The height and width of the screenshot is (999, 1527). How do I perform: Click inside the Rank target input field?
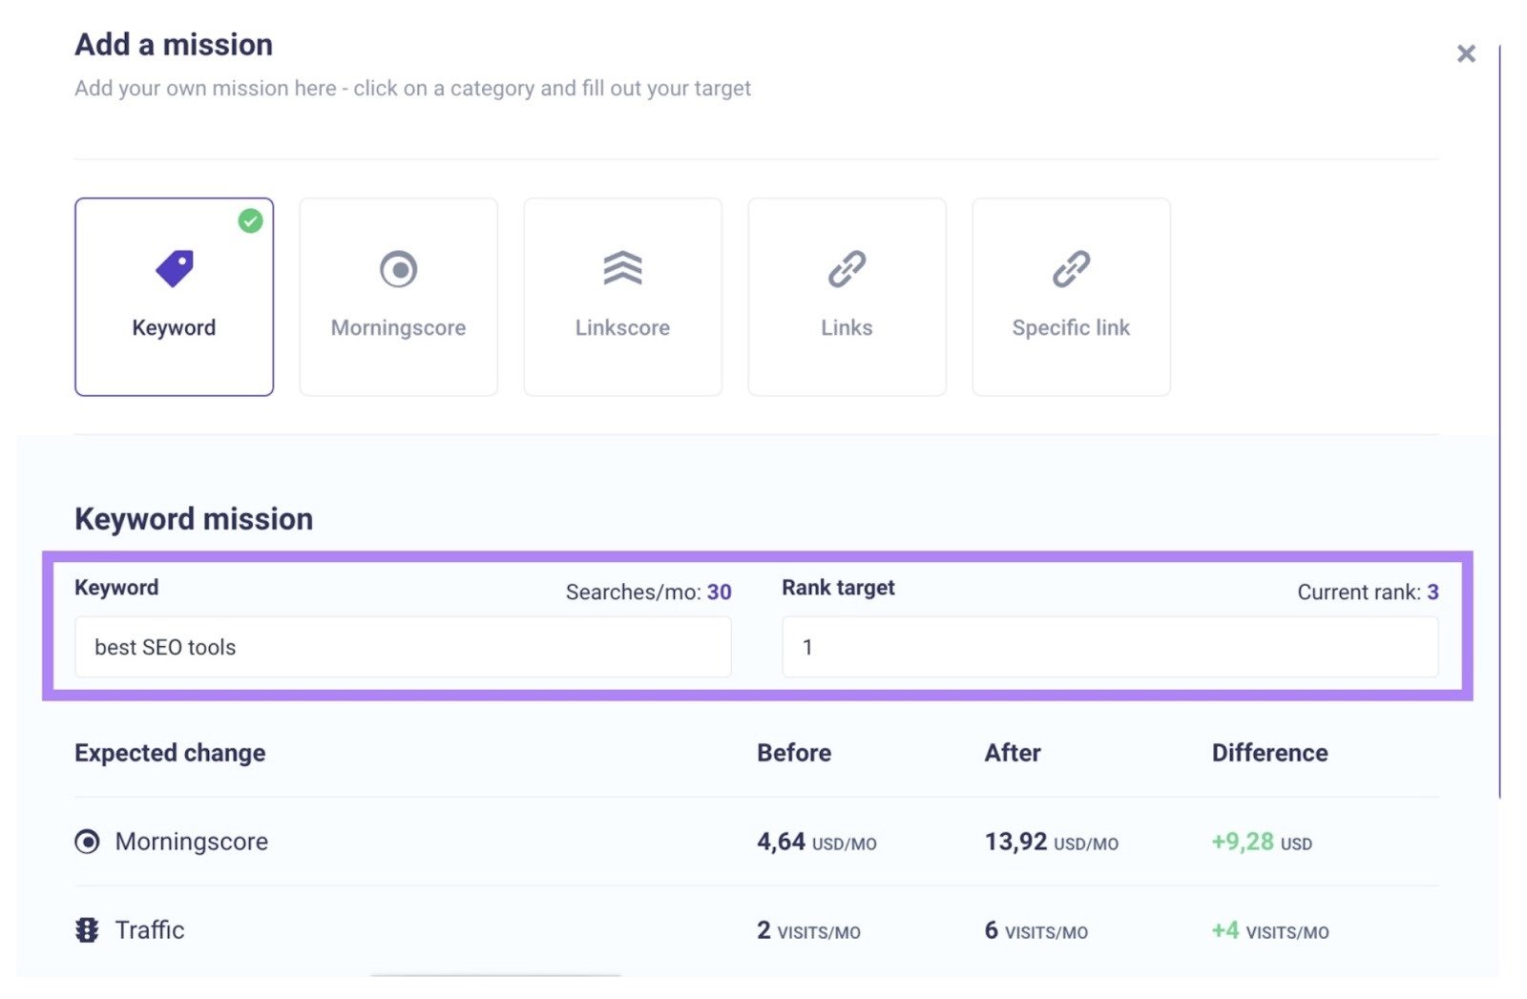[x=1110, y=647]
